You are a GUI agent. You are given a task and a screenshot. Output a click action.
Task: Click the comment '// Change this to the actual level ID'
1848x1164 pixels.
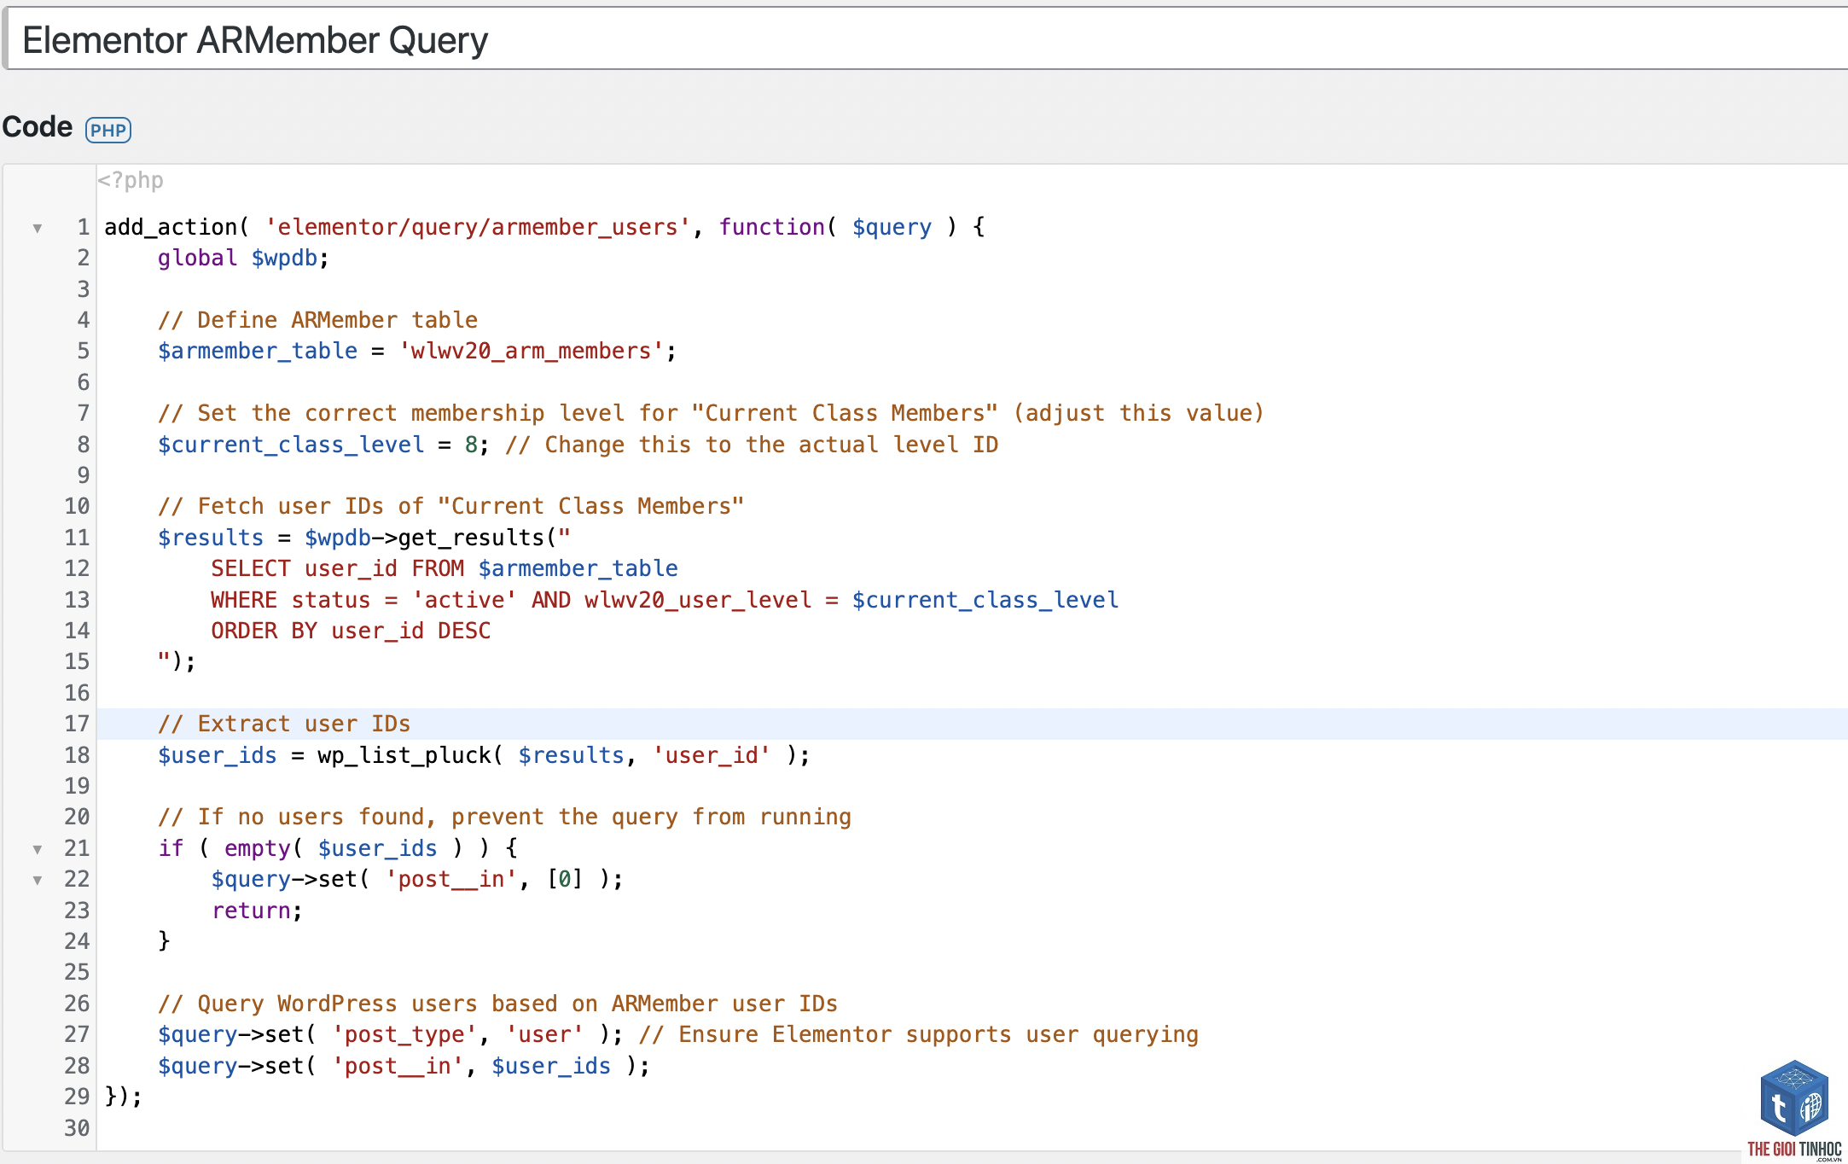752,445
